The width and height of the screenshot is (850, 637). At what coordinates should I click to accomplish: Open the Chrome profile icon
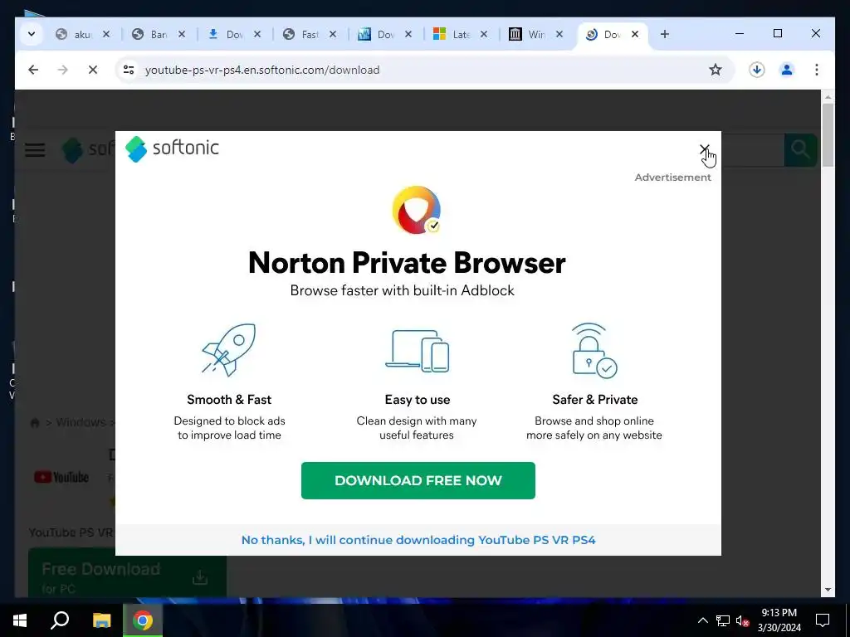pos(787,70)
